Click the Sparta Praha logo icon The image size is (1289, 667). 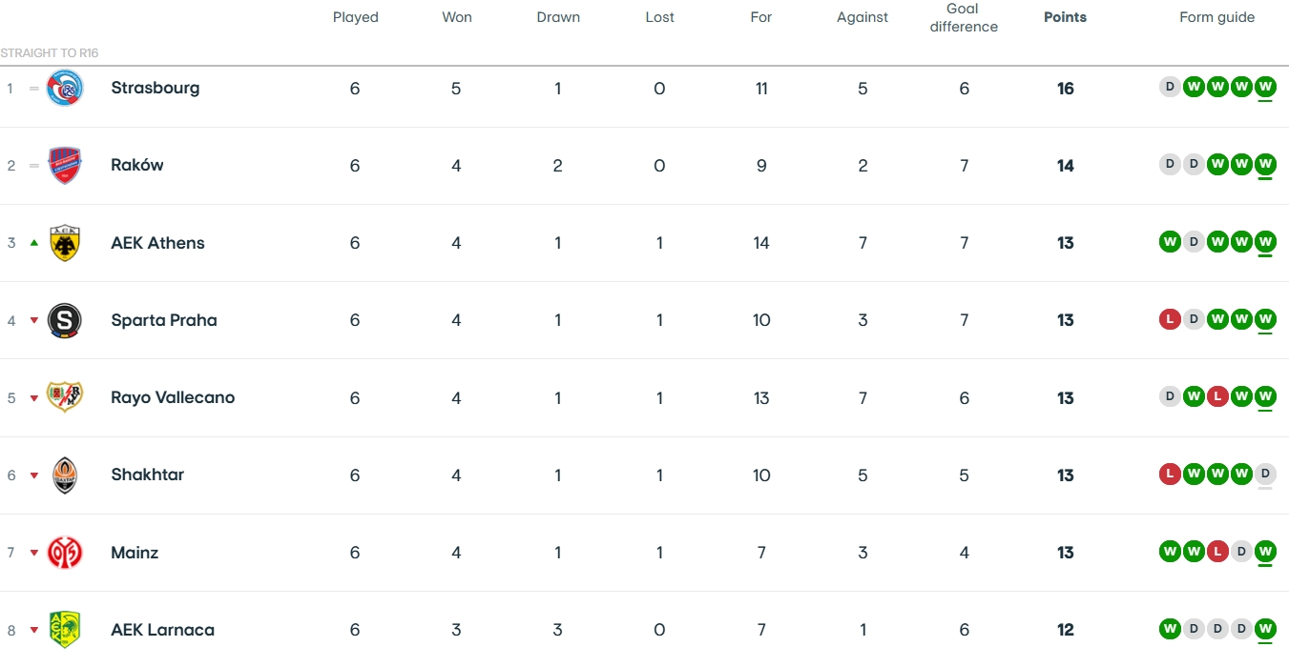(65, 320)
